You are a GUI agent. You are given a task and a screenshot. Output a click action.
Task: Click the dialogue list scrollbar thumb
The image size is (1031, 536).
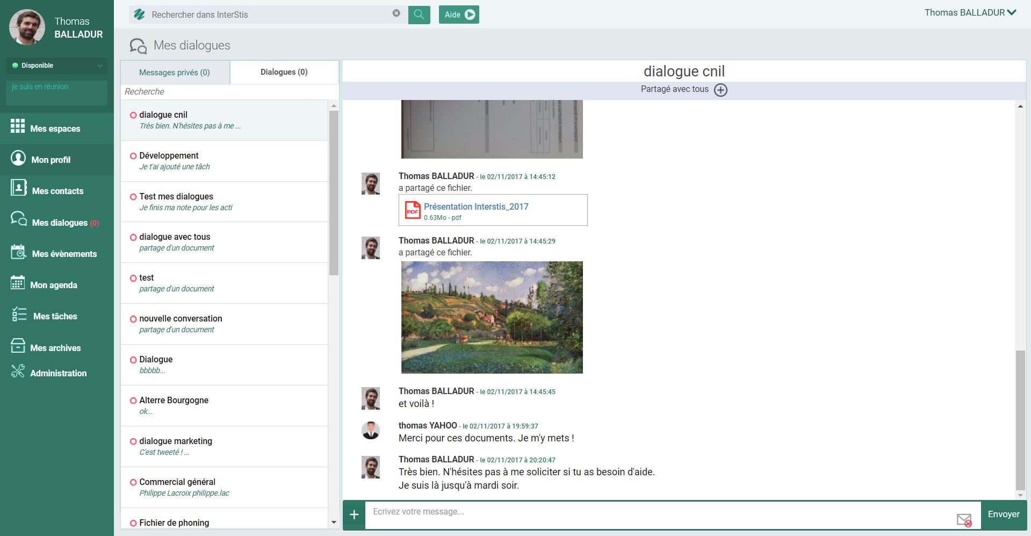334,194
